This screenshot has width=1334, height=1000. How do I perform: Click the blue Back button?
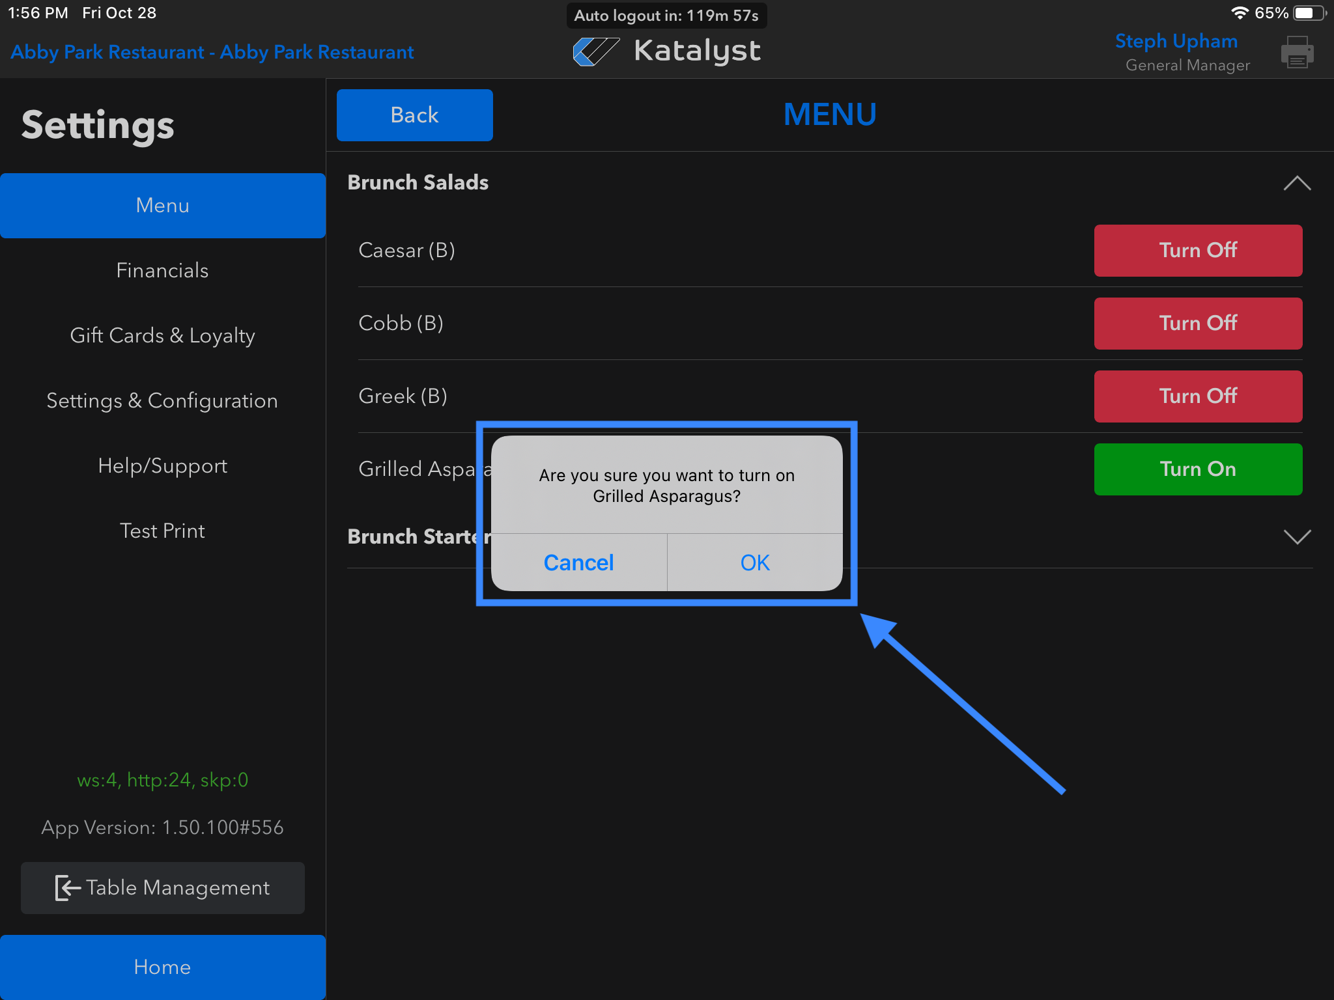(414, 115)
